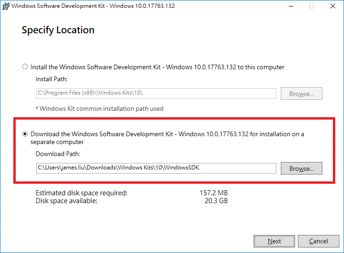Cancel the SDK setup wizard
Screen dimensions: 344x253
coord(318,241)
